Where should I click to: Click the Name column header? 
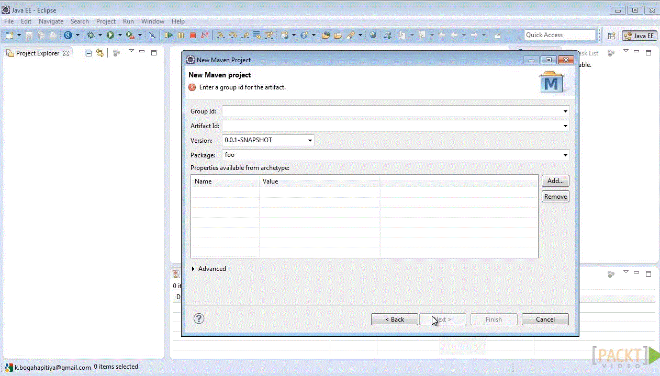pyautogui.click(x=225, y=181)
